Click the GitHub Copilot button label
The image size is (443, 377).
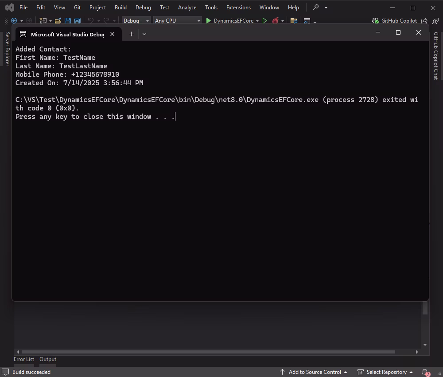(399, 21)
